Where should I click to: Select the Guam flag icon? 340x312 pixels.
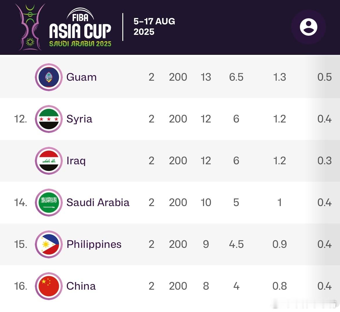[x=49, y=77]
